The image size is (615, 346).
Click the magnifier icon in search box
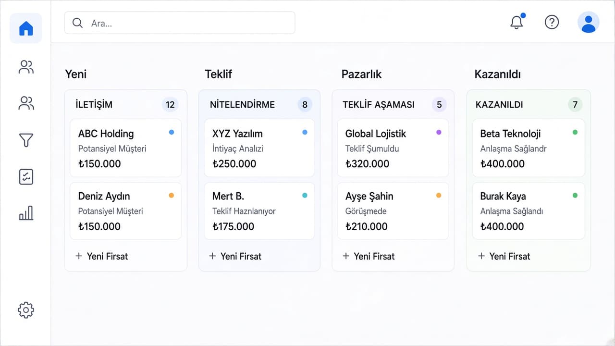(77, 23)
